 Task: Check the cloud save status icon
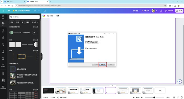(x=45, y=11)
